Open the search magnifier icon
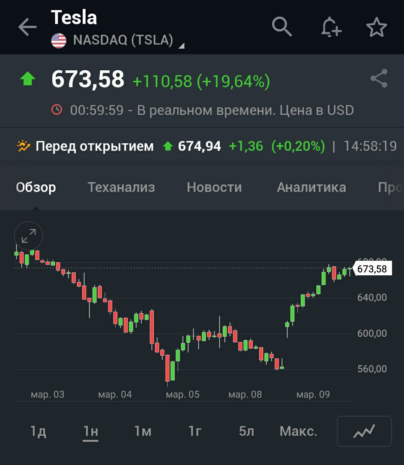This screenshot has height=465, width=404. 281,27
